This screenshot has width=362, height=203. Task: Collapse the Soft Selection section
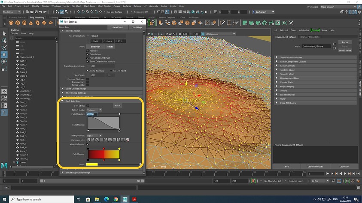point(62,101)
